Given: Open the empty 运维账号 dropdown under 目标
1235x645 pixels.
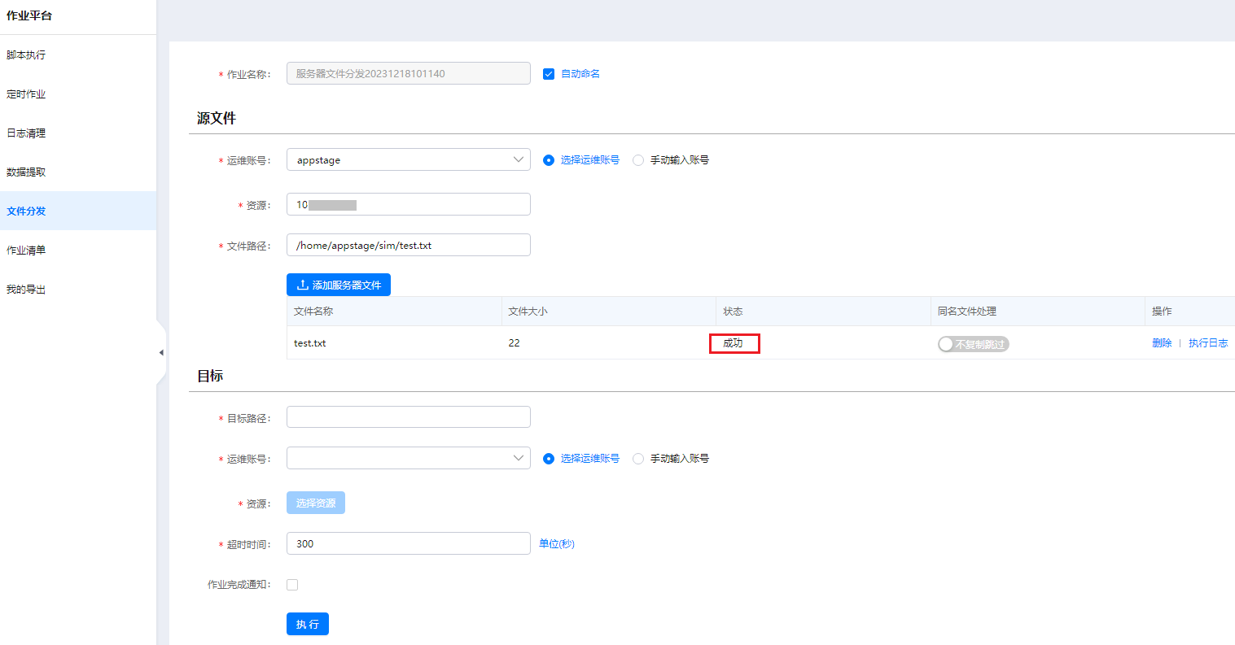Looking at the screenshot, I should (x=408, y=459).
